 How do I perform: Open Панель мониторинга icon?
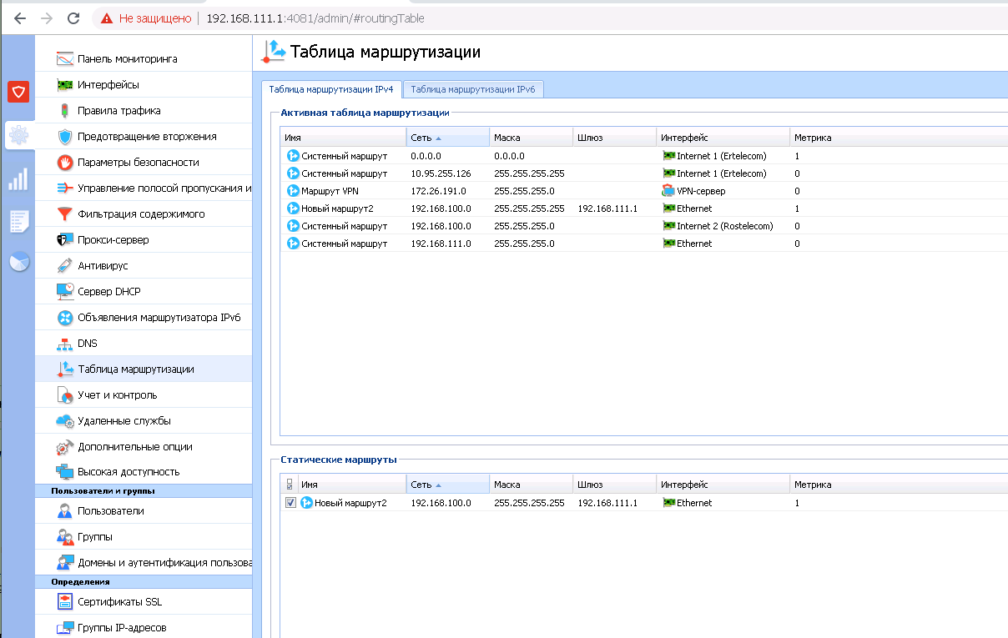[65, 59]
